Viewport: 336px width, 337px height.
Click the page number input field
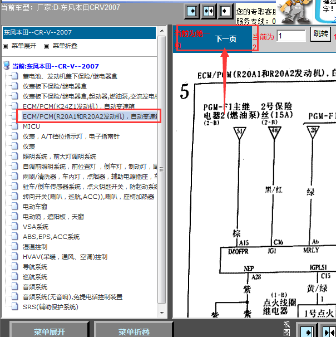tap(291, 36)
